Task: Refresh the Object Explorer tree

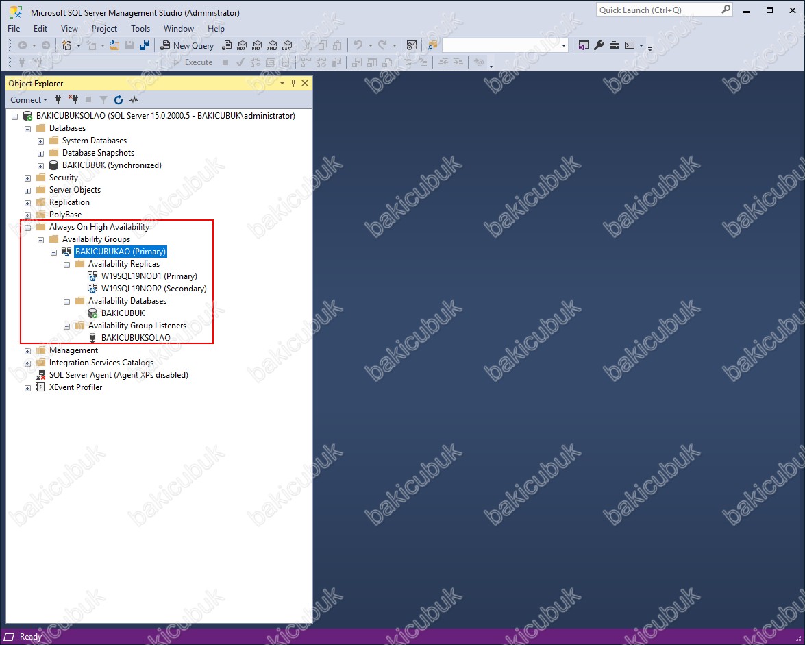Action: coord(119,99)
